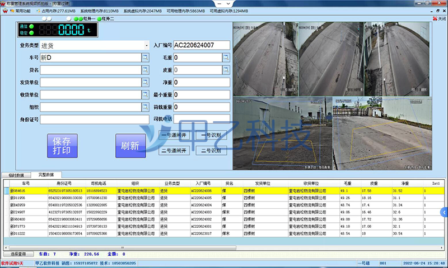The height and width of the screenshot is (268, 448).
Task: Click the lookup icon beside 车号 field
Action: [x=145, y=58]
